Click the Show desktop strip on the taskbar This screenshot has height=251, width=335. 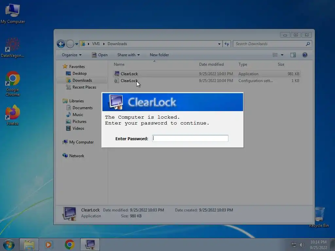pos(333,244)
